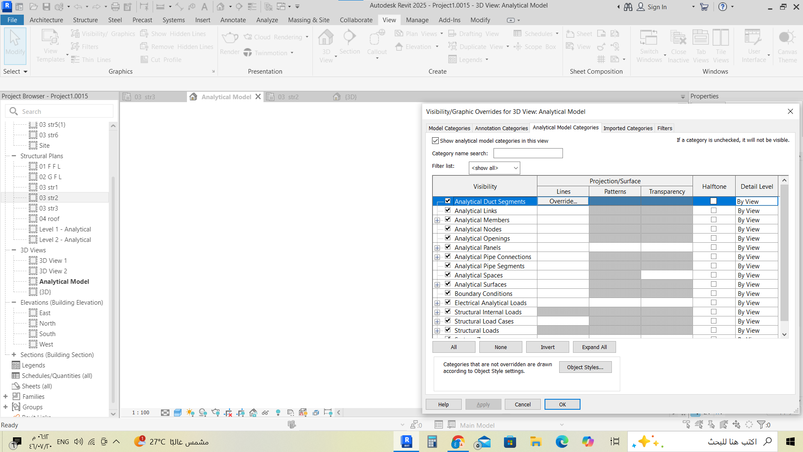Image resolution: width=803 pixels, height=452 pixels.
Task: Select the Text tool 'A' icon in quick access
Action: click(204, 7)
